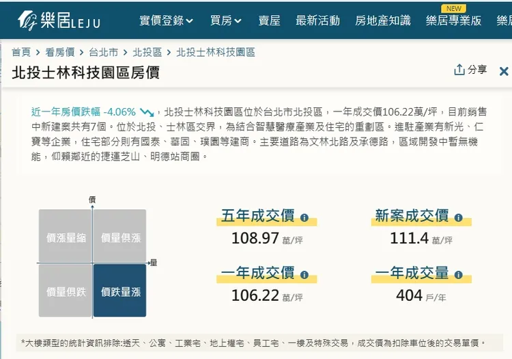Click the 近一年房價跌幅 -4.06% text

[83, 112]
